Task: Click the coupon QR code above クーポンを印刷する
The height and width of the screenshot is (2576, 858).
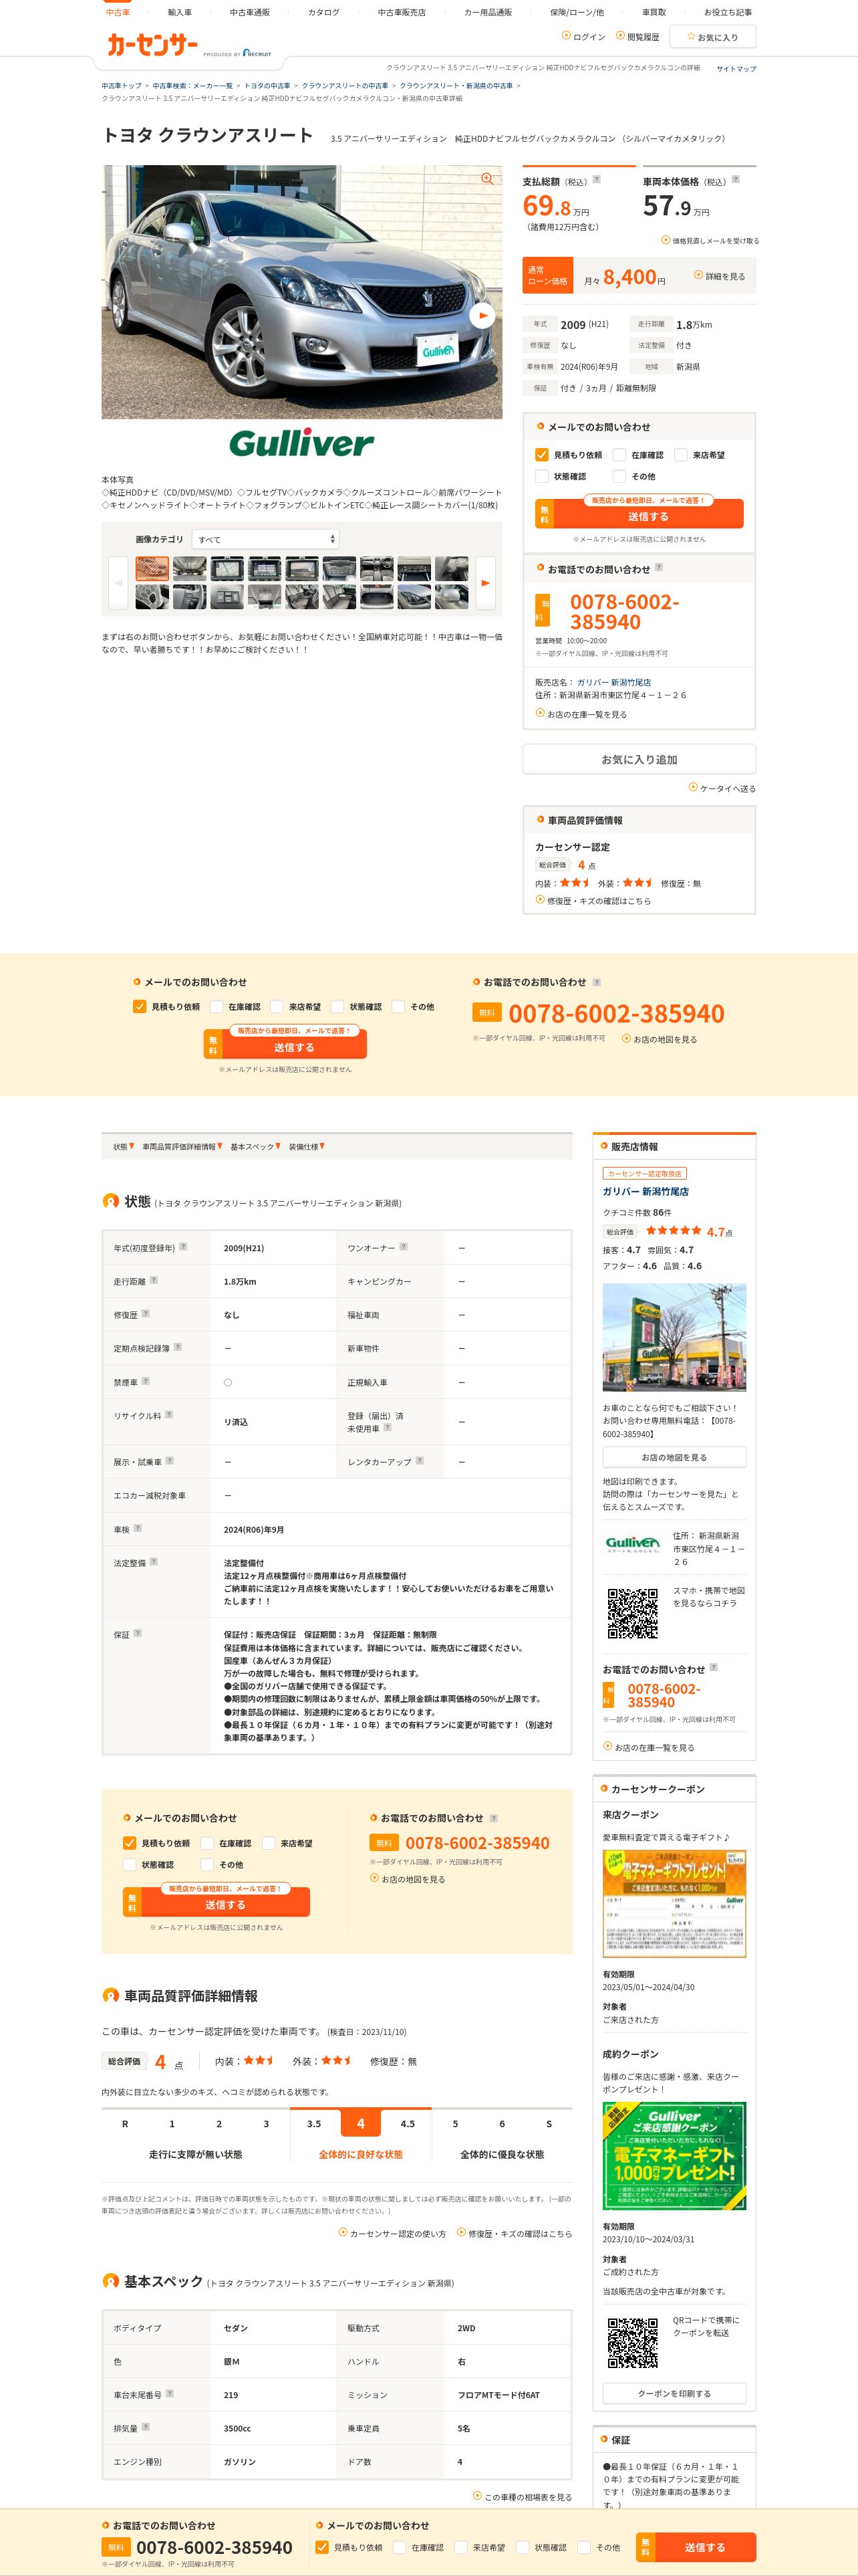Action: 633,2343
